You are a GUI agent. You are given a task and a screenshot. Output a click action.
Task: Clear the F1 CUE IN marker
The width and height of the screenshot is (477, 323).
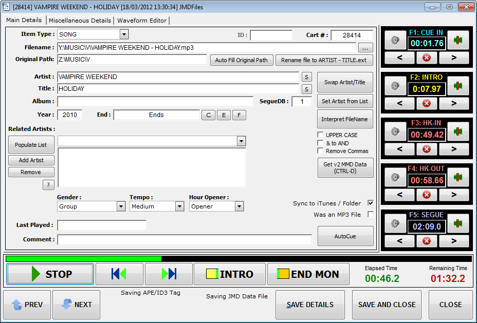coord(427,58)
